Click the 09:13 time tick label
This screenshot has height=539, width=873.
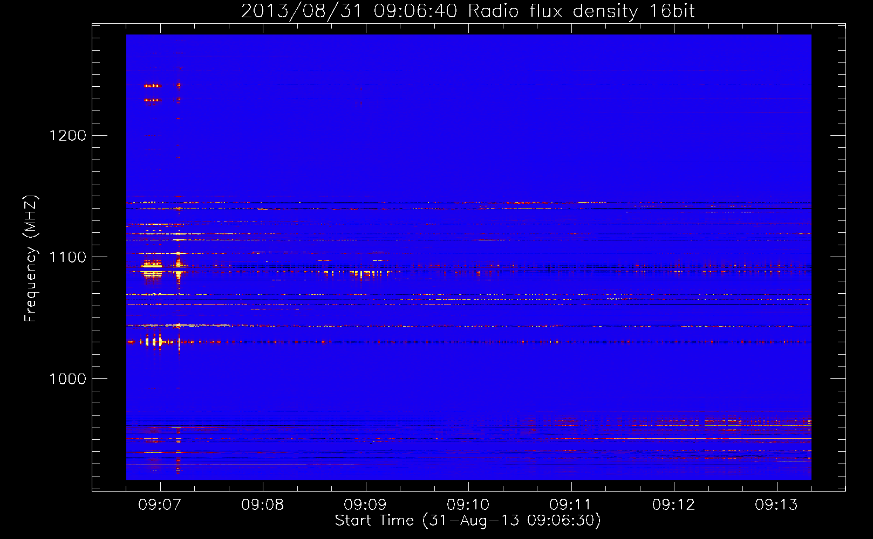tap(776, 505)
